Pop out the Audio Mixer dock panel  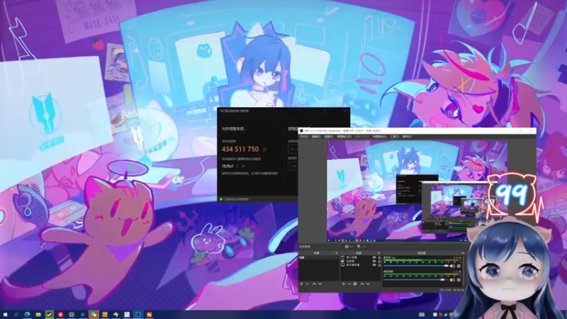coord(463,253)
